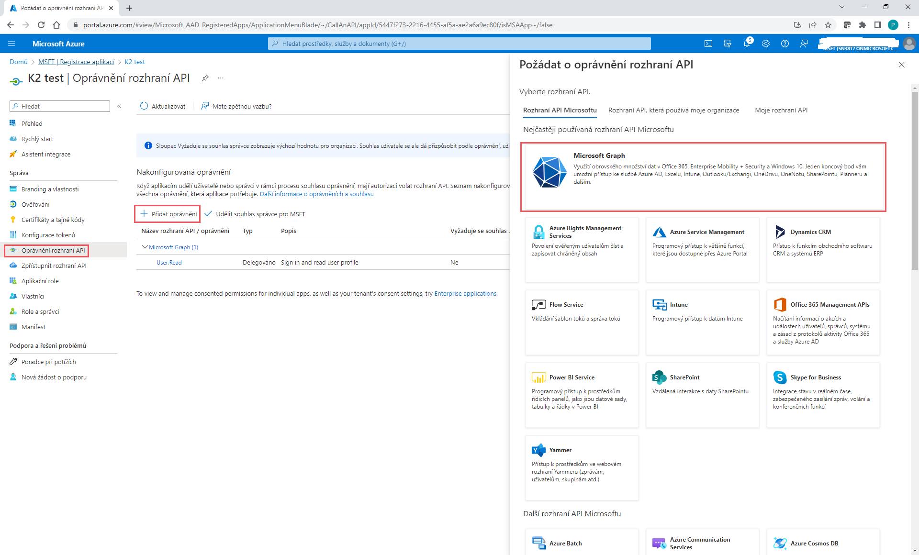
Task: Open the more options ellipsis menu
Action: tap(221, 78)
